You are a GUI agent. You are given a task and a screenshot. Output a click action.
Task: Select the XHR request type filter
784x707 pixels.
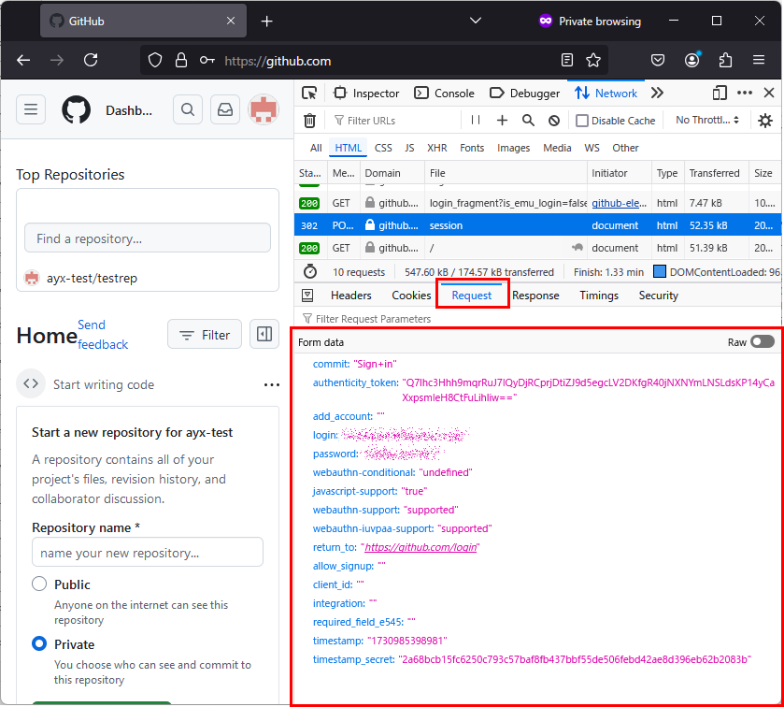pos(436,148)
